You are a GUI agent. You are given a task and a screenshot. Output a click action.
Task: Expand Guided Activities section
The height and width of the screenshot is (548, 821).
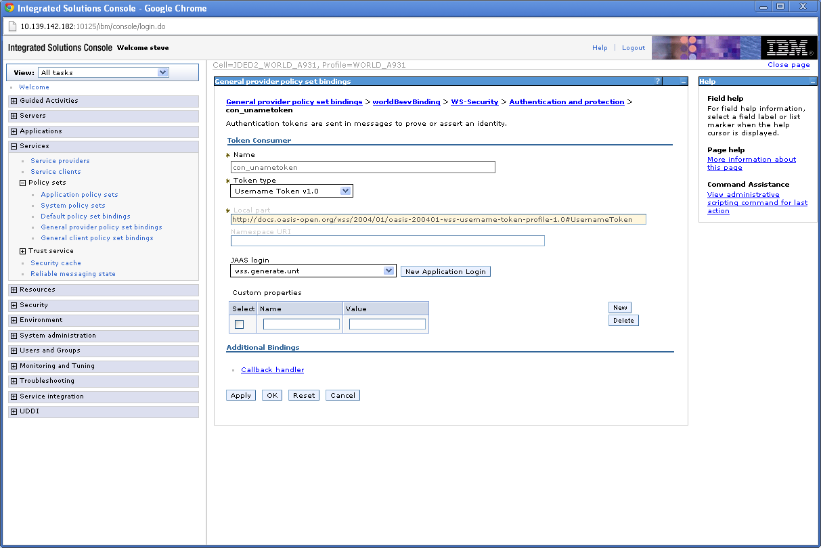pos(14,101)
